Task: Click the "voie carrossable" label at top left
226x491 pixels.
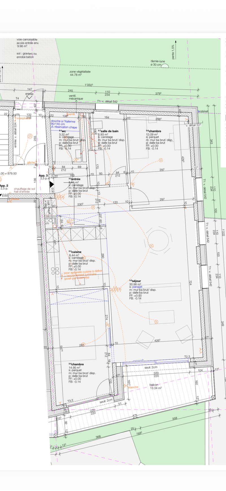Action: pyautogui.click(x=27, y=40)
